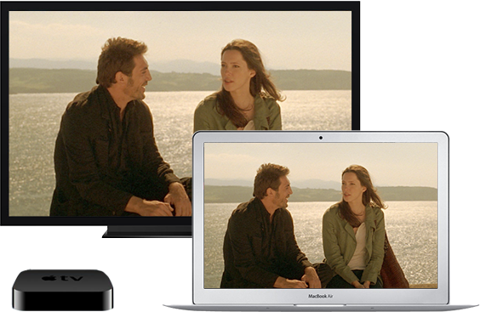The image size is (480, 312).
Task: Select the video shown on the MacBook Air screen
Action: [x=321, y=215]
